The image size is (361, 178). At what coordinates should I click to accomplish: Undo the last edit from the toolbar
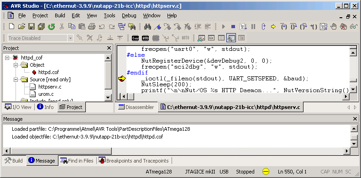(x=102, y=27)
